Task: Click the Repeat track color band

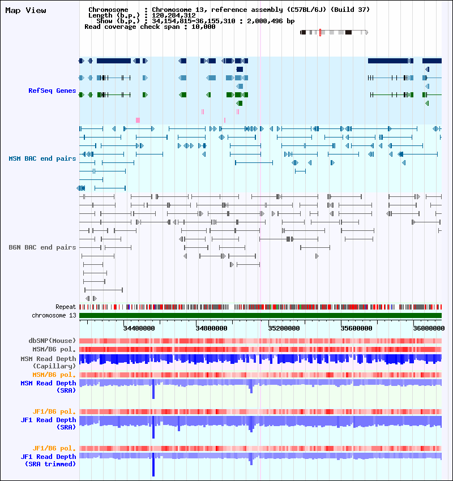Action: point(260,307)
